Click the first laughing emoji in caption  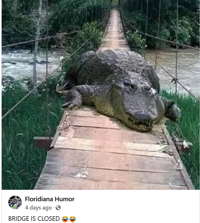(x=65, y=219)
